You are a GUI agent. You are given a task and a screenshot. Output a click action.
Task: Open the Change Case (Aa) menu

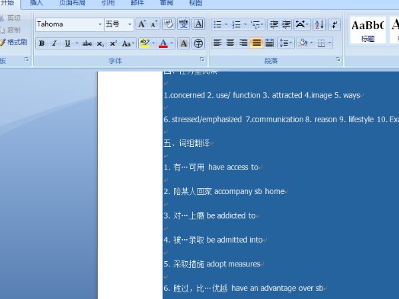pos(128,43)
